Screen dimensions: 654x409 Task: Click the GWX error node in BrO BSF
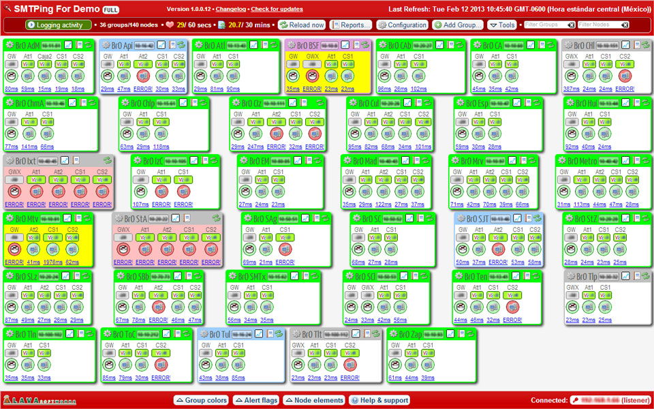coord(313,76)
